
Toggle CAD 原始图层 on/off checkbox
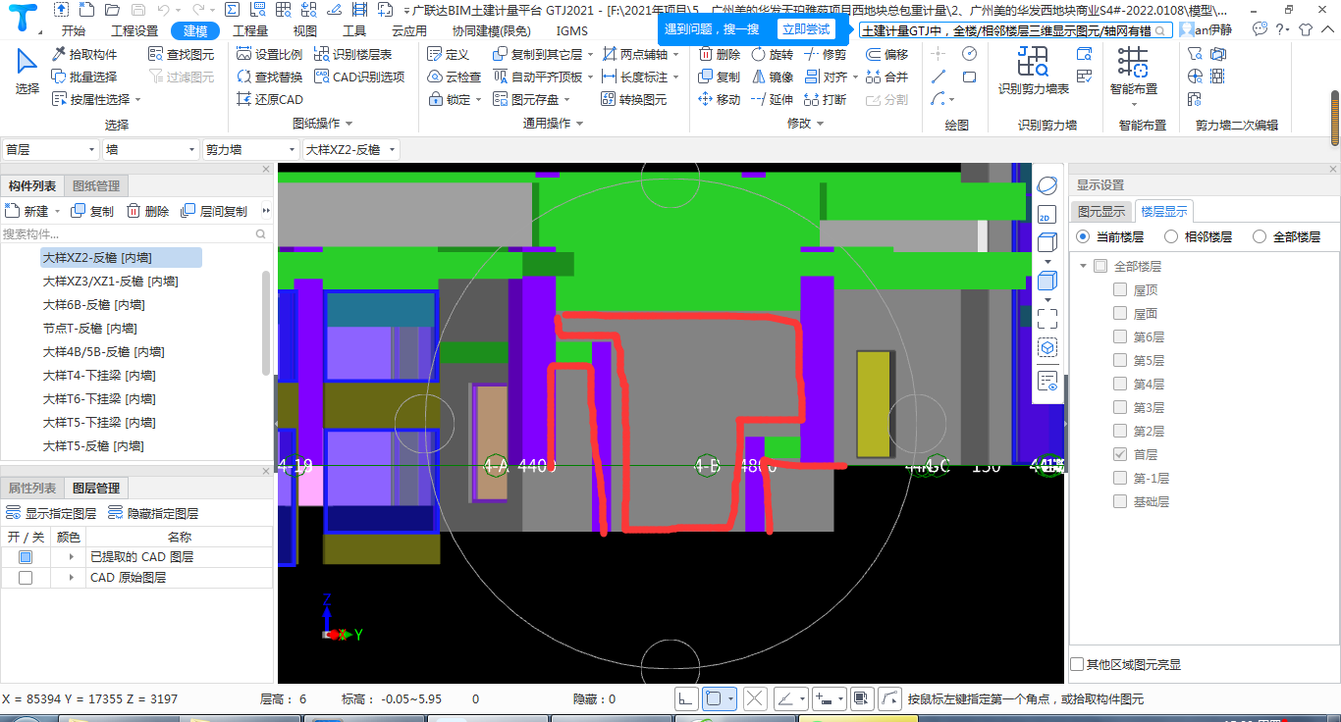click(x=26, y=578)
